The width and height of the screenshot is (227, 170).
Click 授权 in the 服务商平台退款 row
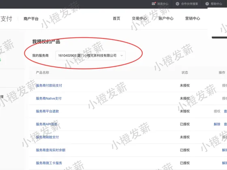[x=217, y=111]
